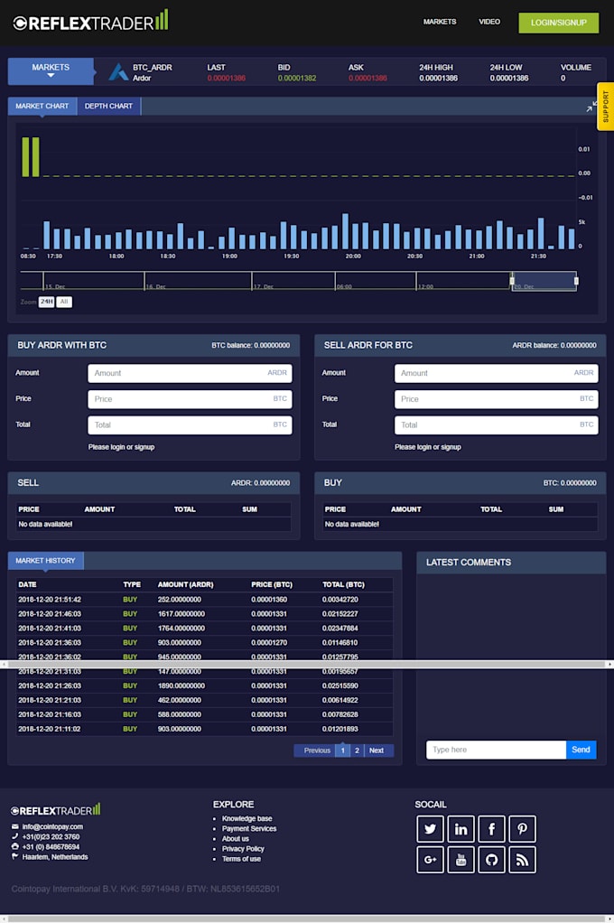Open the Twitter social icon
Viewport: 614px width, 923px height.
click(430, 829)
